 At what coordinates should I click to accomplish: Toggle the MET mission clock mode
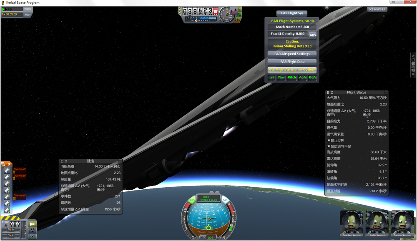click(28, 15)
